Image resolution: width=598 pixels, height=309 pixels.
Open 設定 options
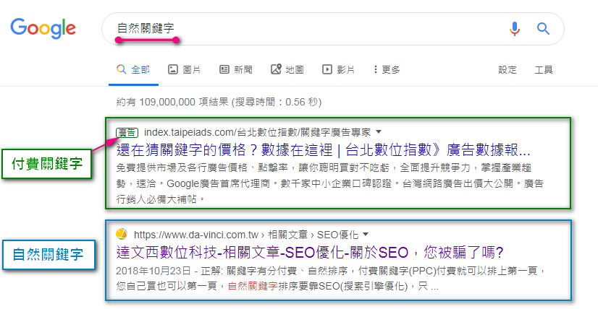tap(508, 70)
